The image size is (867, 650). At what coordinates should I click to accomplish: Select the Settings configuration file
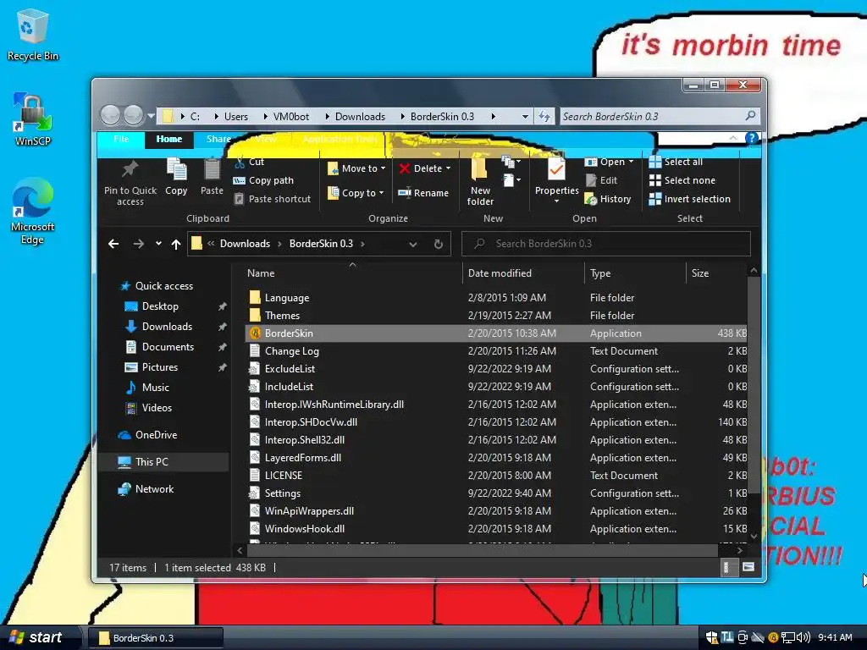pyautogui.click(x=495, y=493)
